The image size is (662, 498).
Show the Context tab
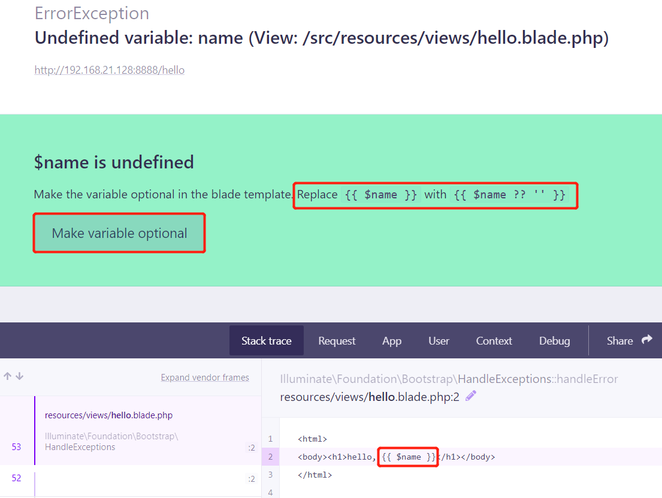tap(494, 341)
